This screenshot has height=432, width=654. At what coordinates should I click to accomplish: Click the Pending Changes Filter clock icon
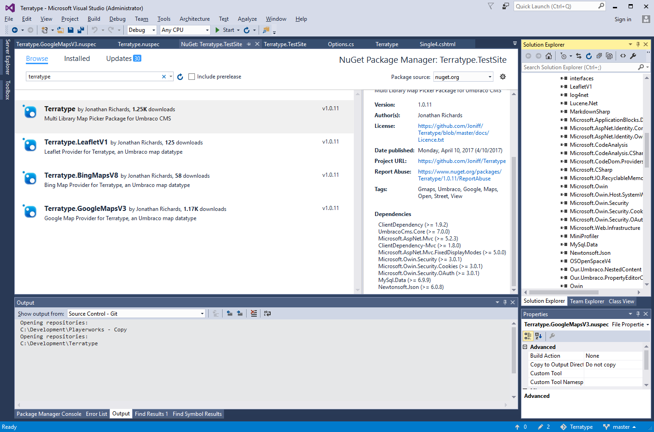(563, 56)
